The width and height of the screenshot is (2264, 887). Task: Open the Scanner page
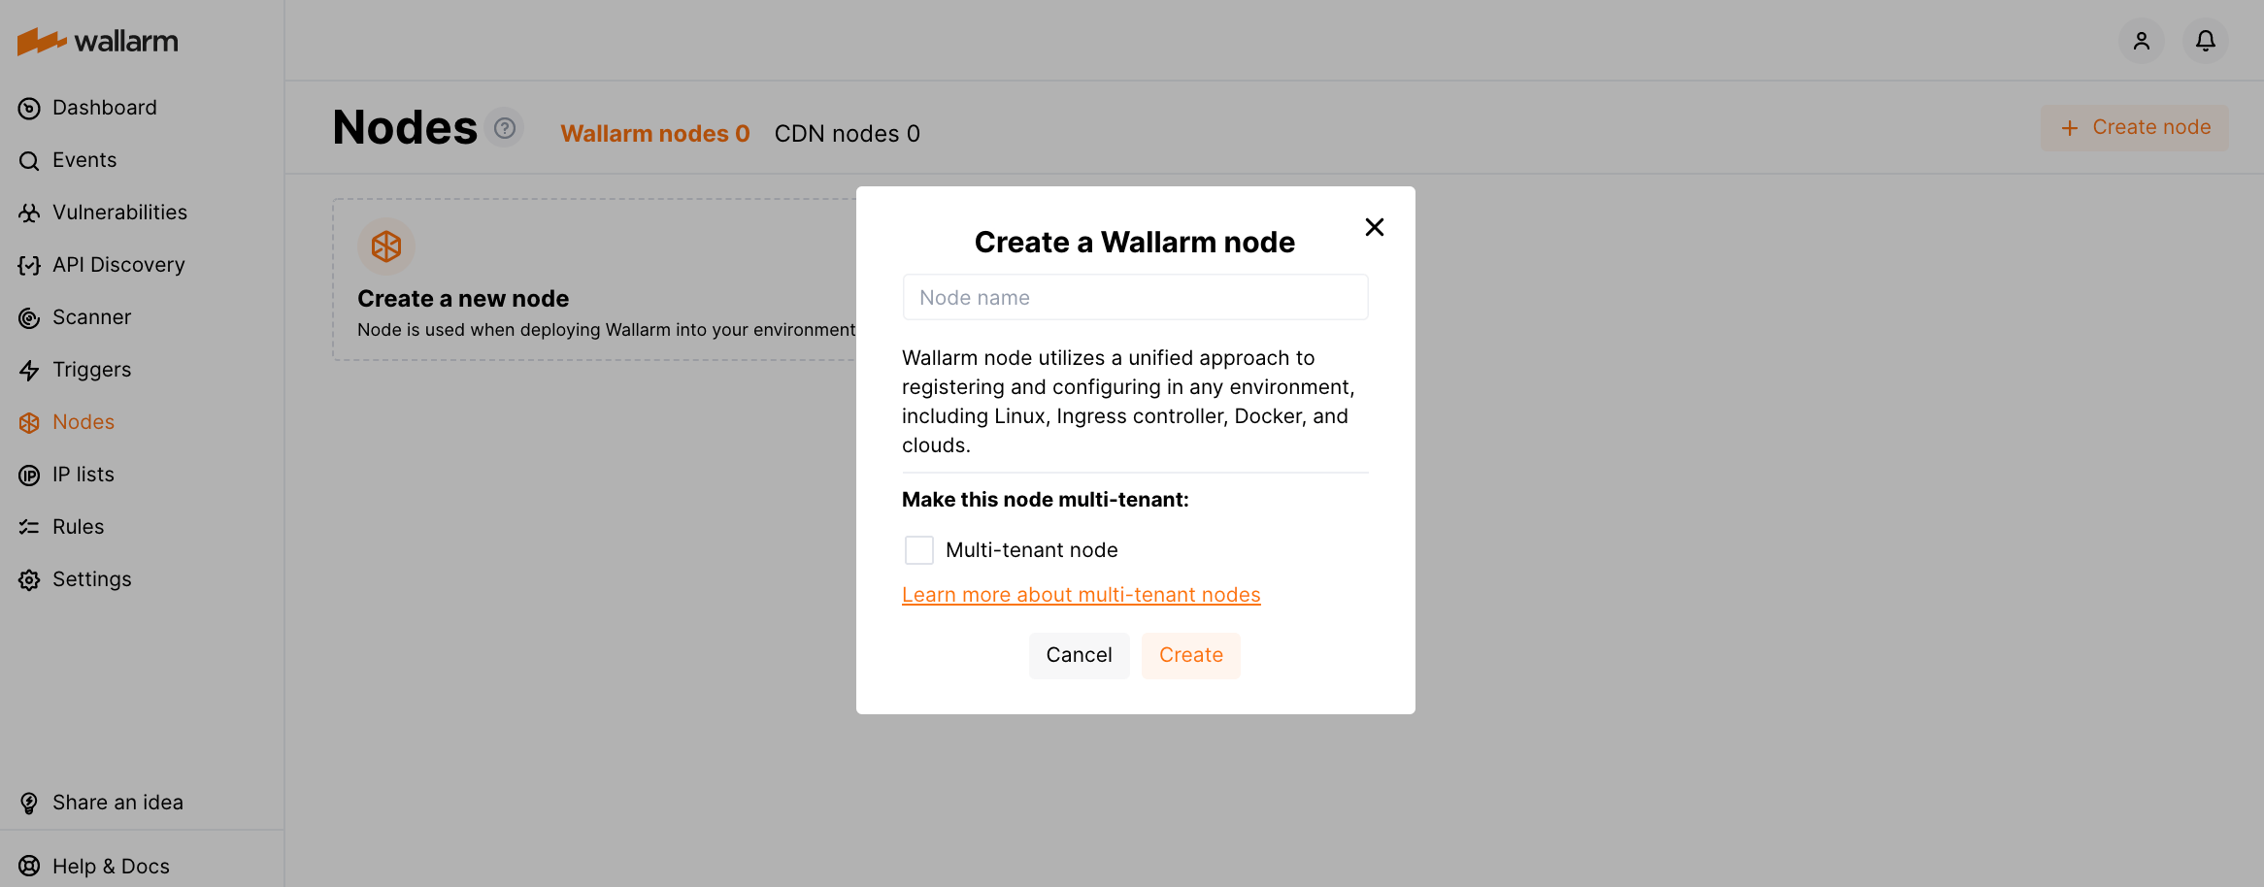[x=91, y=317]
